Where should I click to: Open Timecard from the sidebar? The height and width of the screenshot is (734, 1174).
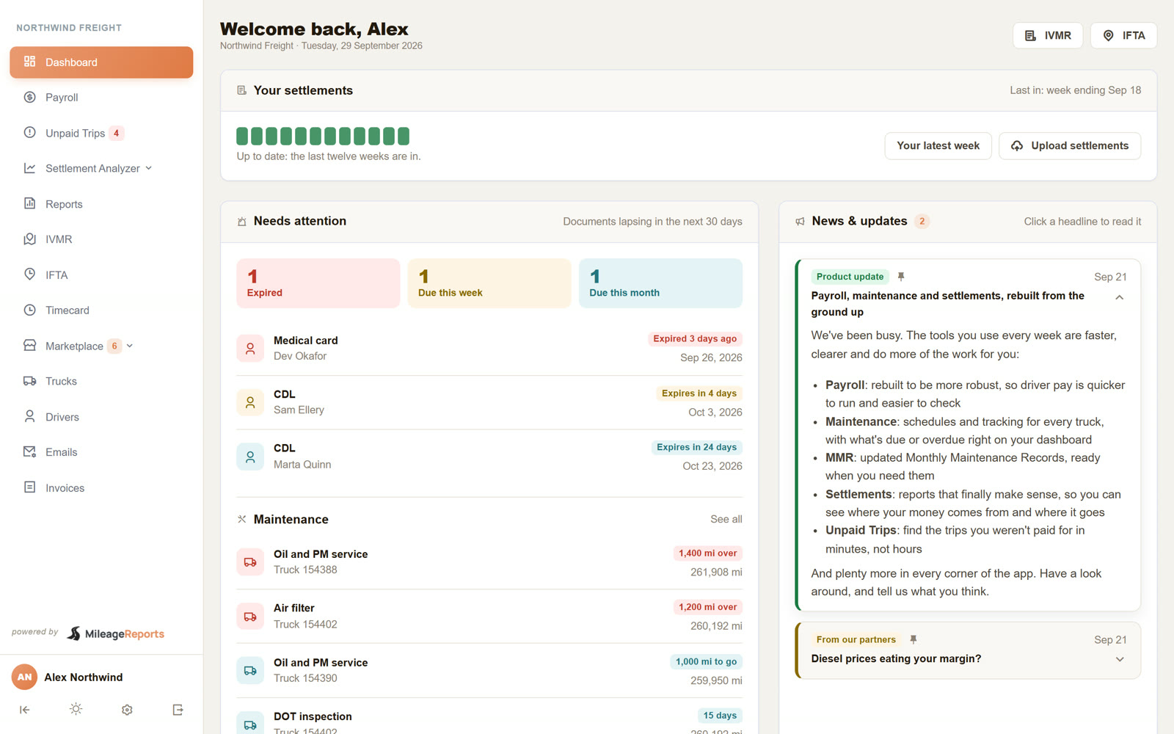[101, 310]
